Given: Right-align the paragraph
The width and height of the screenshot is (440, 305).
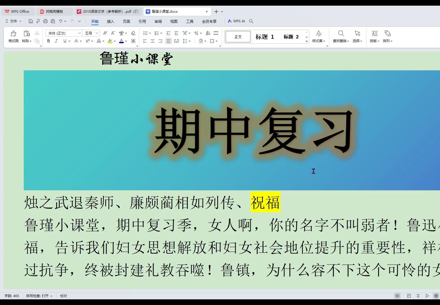Looking at the screenshot, I should click(160, 41).
